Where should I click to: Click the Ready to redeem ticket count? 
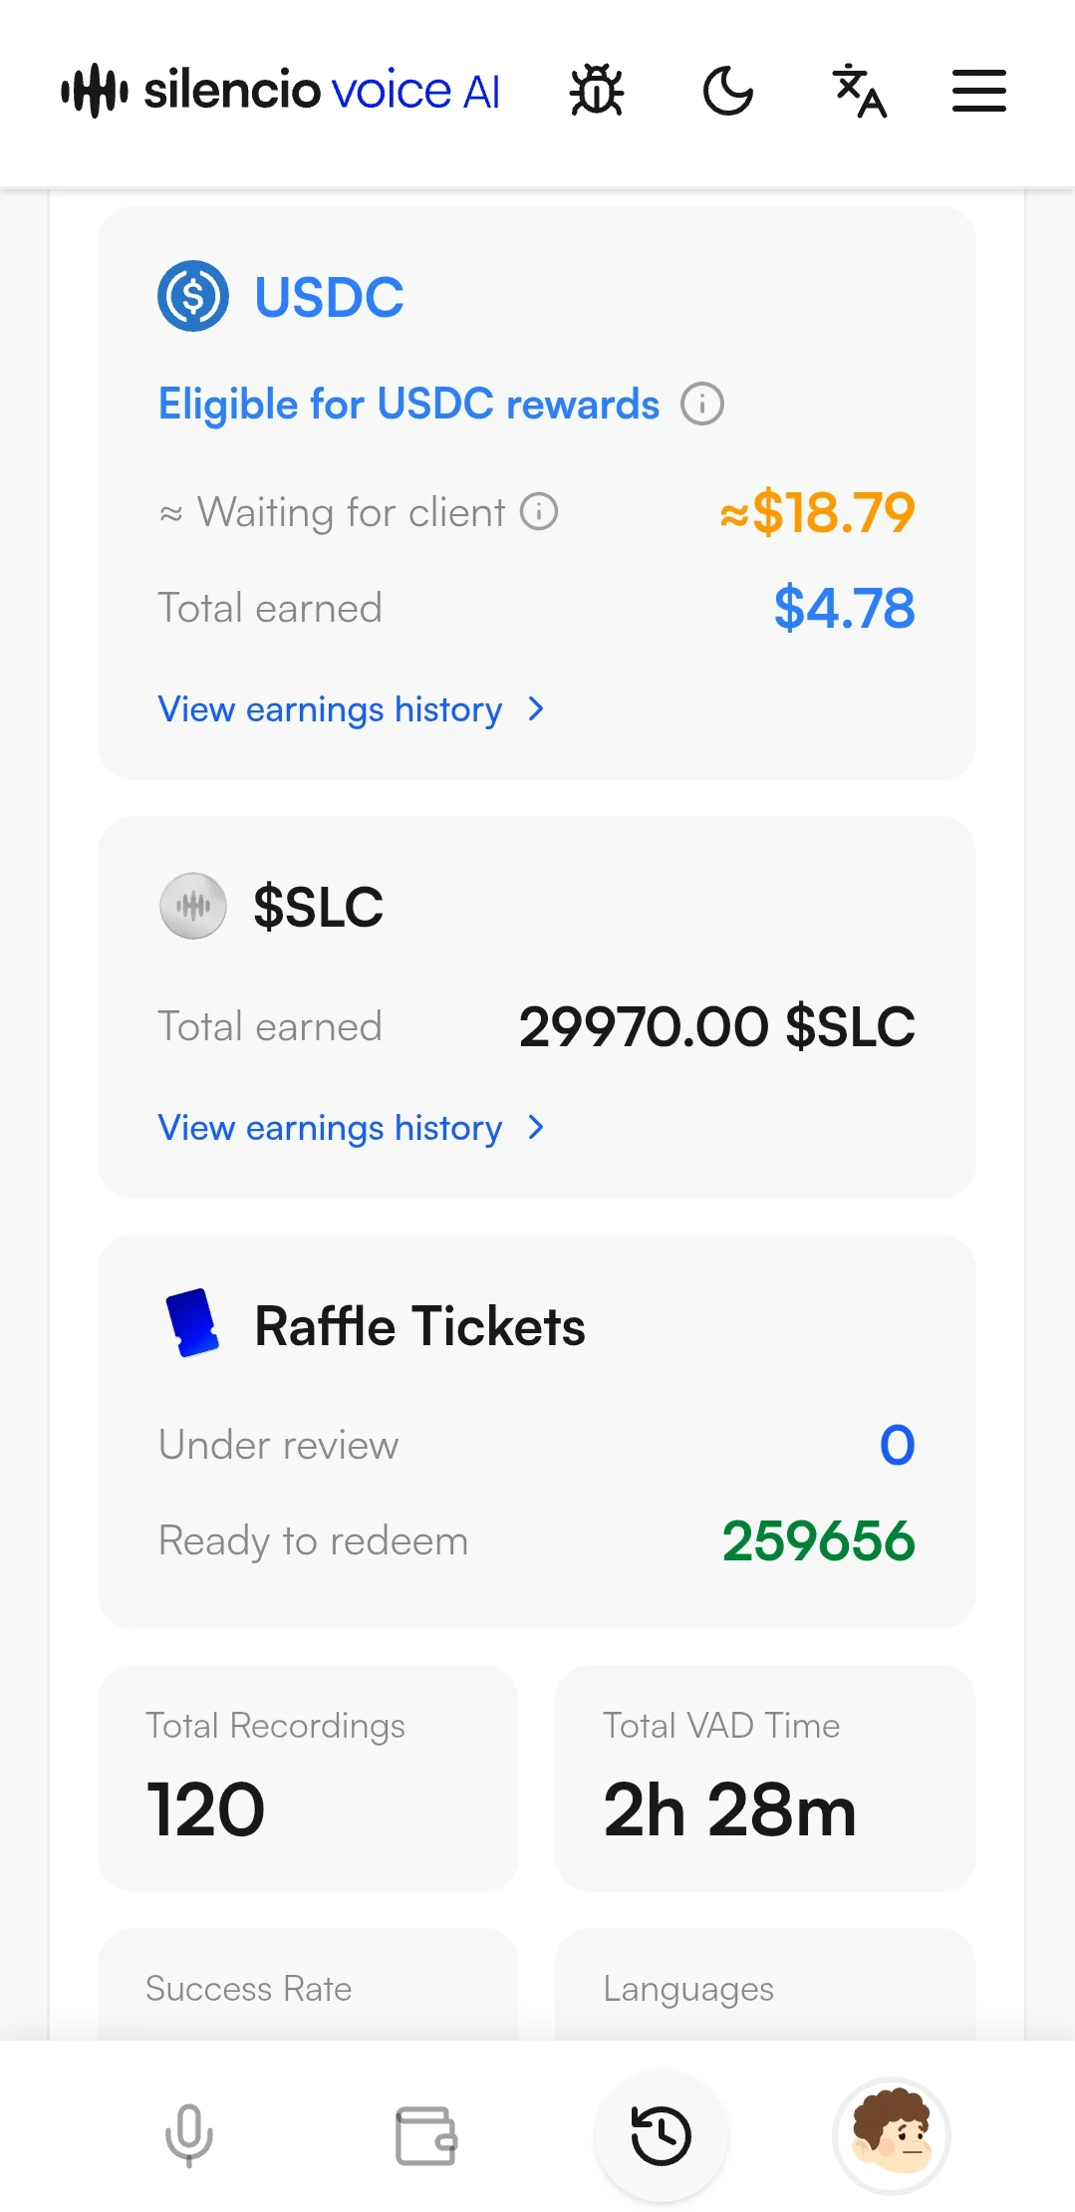point(818,1541)
